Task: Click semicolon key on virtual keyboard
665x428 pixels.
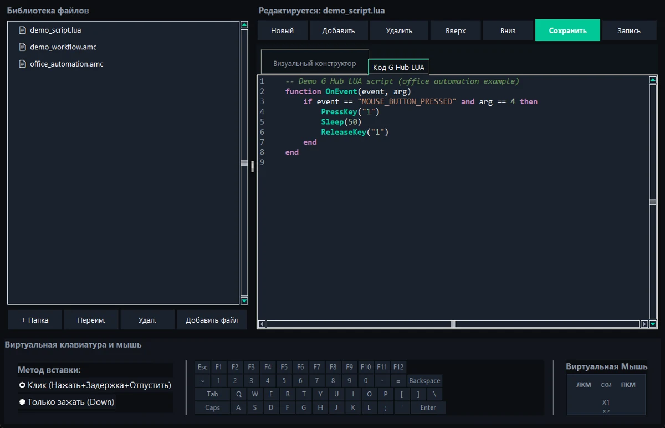Action: tap(385, 407)
